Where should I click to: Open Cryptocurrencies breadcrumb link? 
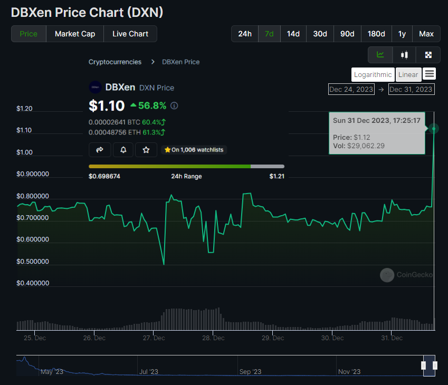[115, 62]
